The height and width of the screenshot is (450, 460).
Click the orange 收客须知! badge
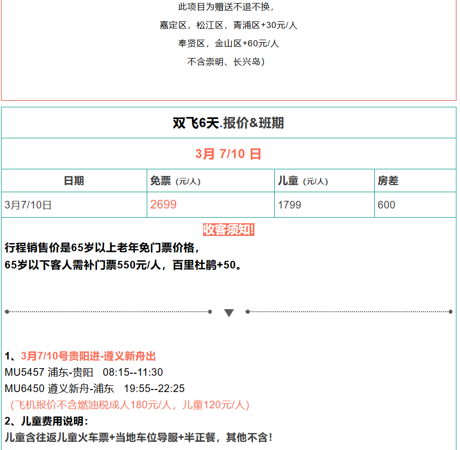228,230
